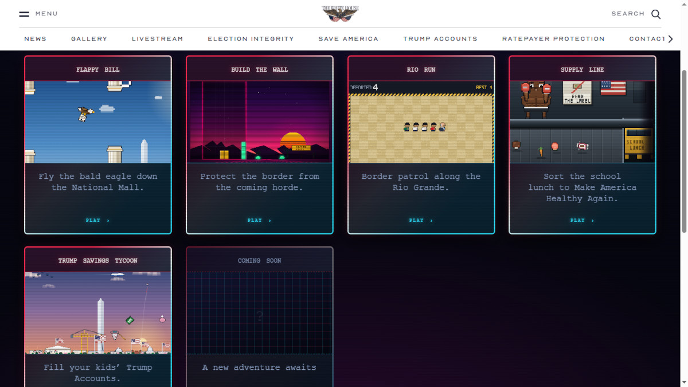688x387 pixels.
Task: Click the Trump Savings Tycoon title
Action: 98,260
